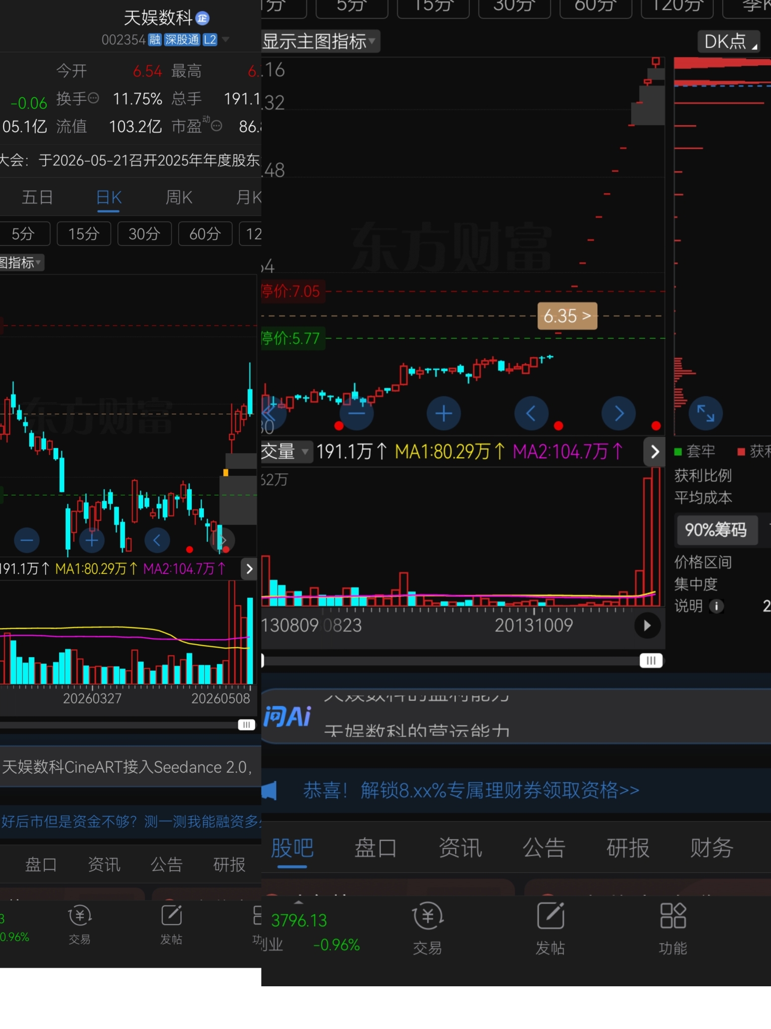Step back with left arrow on right chart
Image resolution: width=771 pixels, height=1029 pixels.
pos(531,414)
